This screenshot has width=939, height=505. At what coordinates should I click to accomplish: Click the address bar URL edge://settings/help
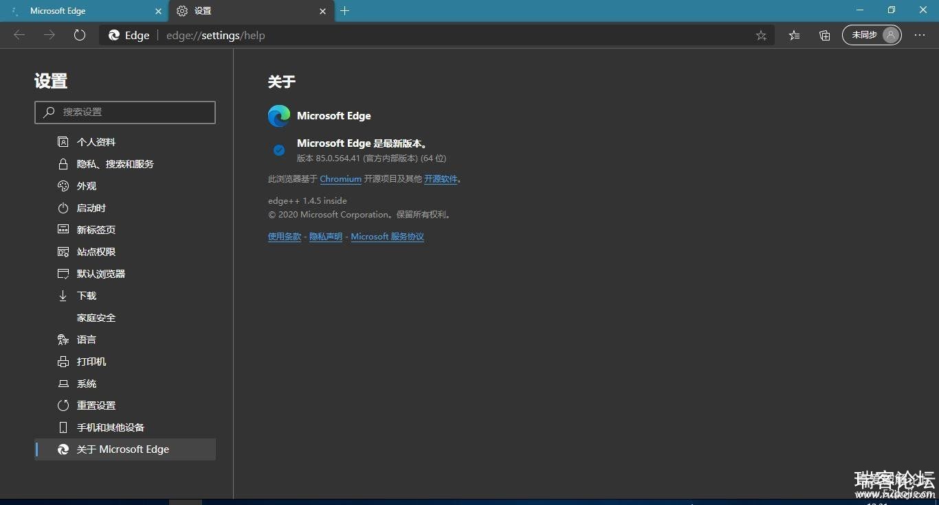click(215, 35)
